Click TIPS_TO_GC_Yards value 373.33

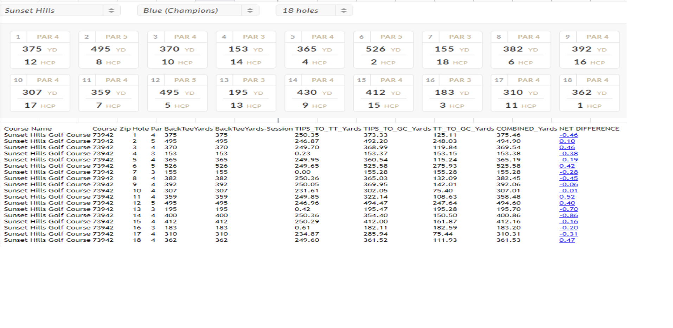click(376, 135)
